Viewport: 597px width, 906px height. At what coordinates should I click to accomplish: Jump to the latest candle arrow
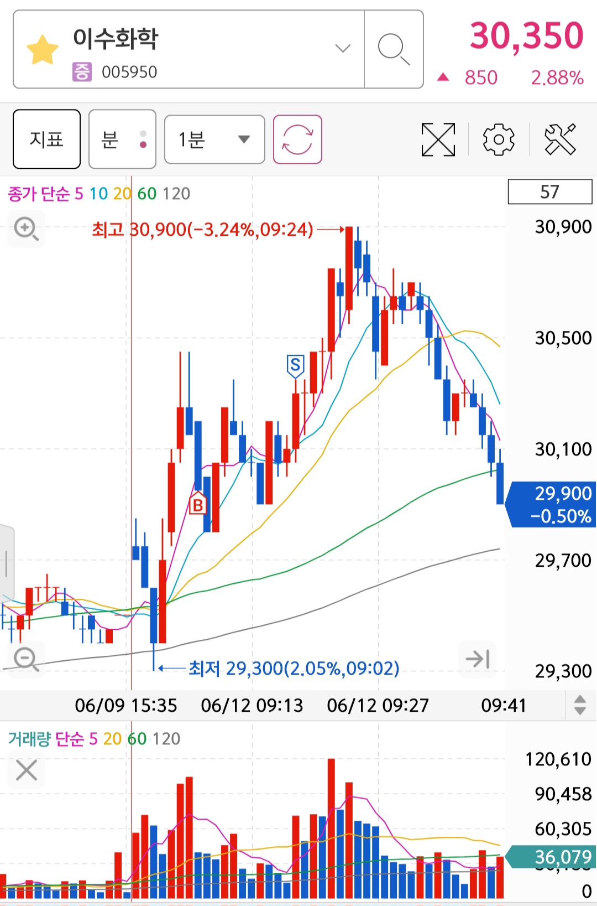click(478, 659)
